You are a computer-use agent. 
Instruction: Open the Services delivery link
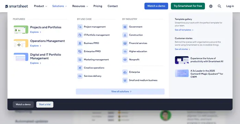coord(93,76)
